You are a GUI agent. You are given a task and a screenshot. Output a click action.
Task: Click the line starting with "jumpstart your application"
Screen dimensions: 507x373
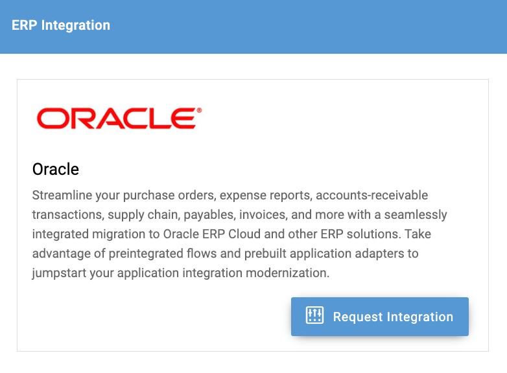(181, 273)
